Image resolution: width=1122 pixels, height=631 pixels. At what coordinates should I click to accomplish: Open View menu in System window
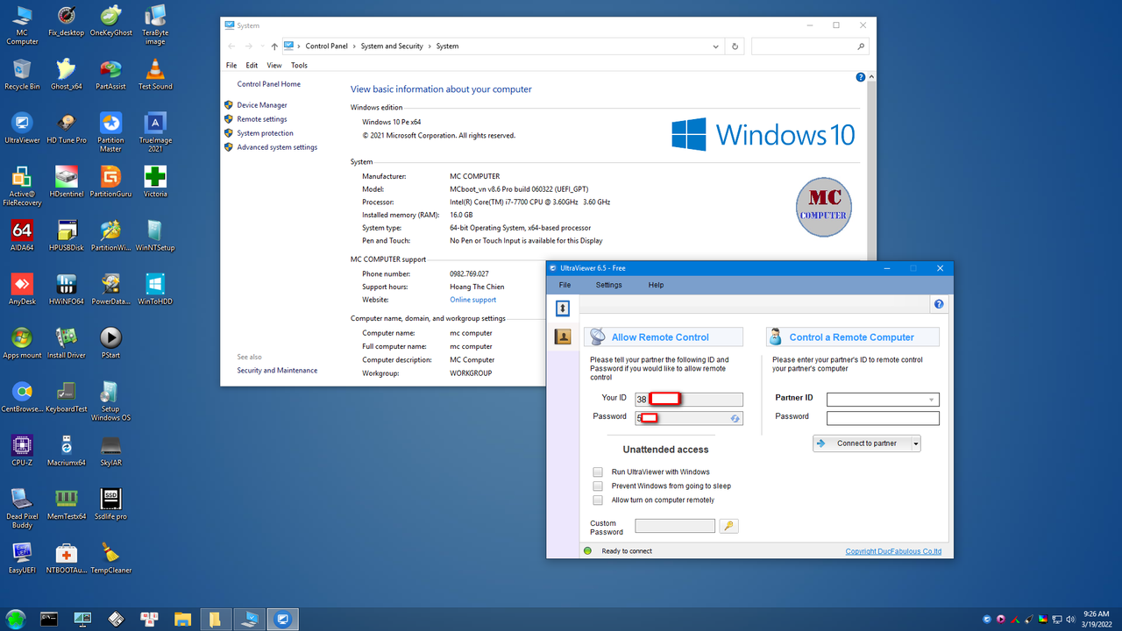[x=274, y=65]
